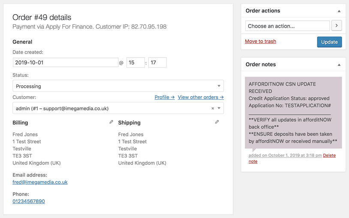Viewport: 349px width, 218px height.
Task: View other orders for this customer
Action: point(201,97)
